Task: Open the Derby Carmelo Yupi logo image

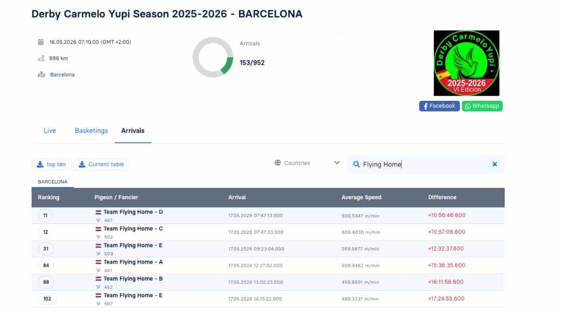Action: click(467, 63)
